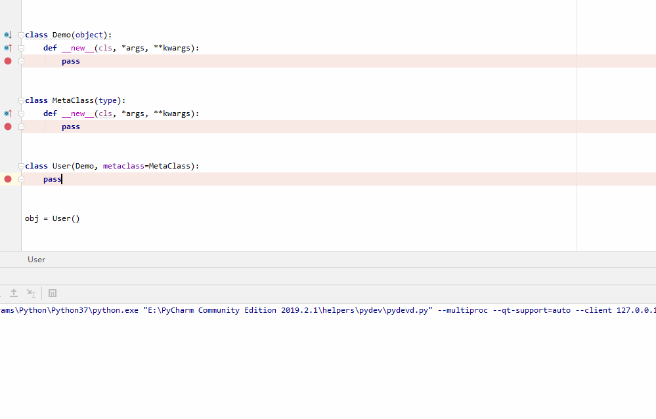Click the Step Out debugger icon
This screenshot has width=656, height=419.
14,293
